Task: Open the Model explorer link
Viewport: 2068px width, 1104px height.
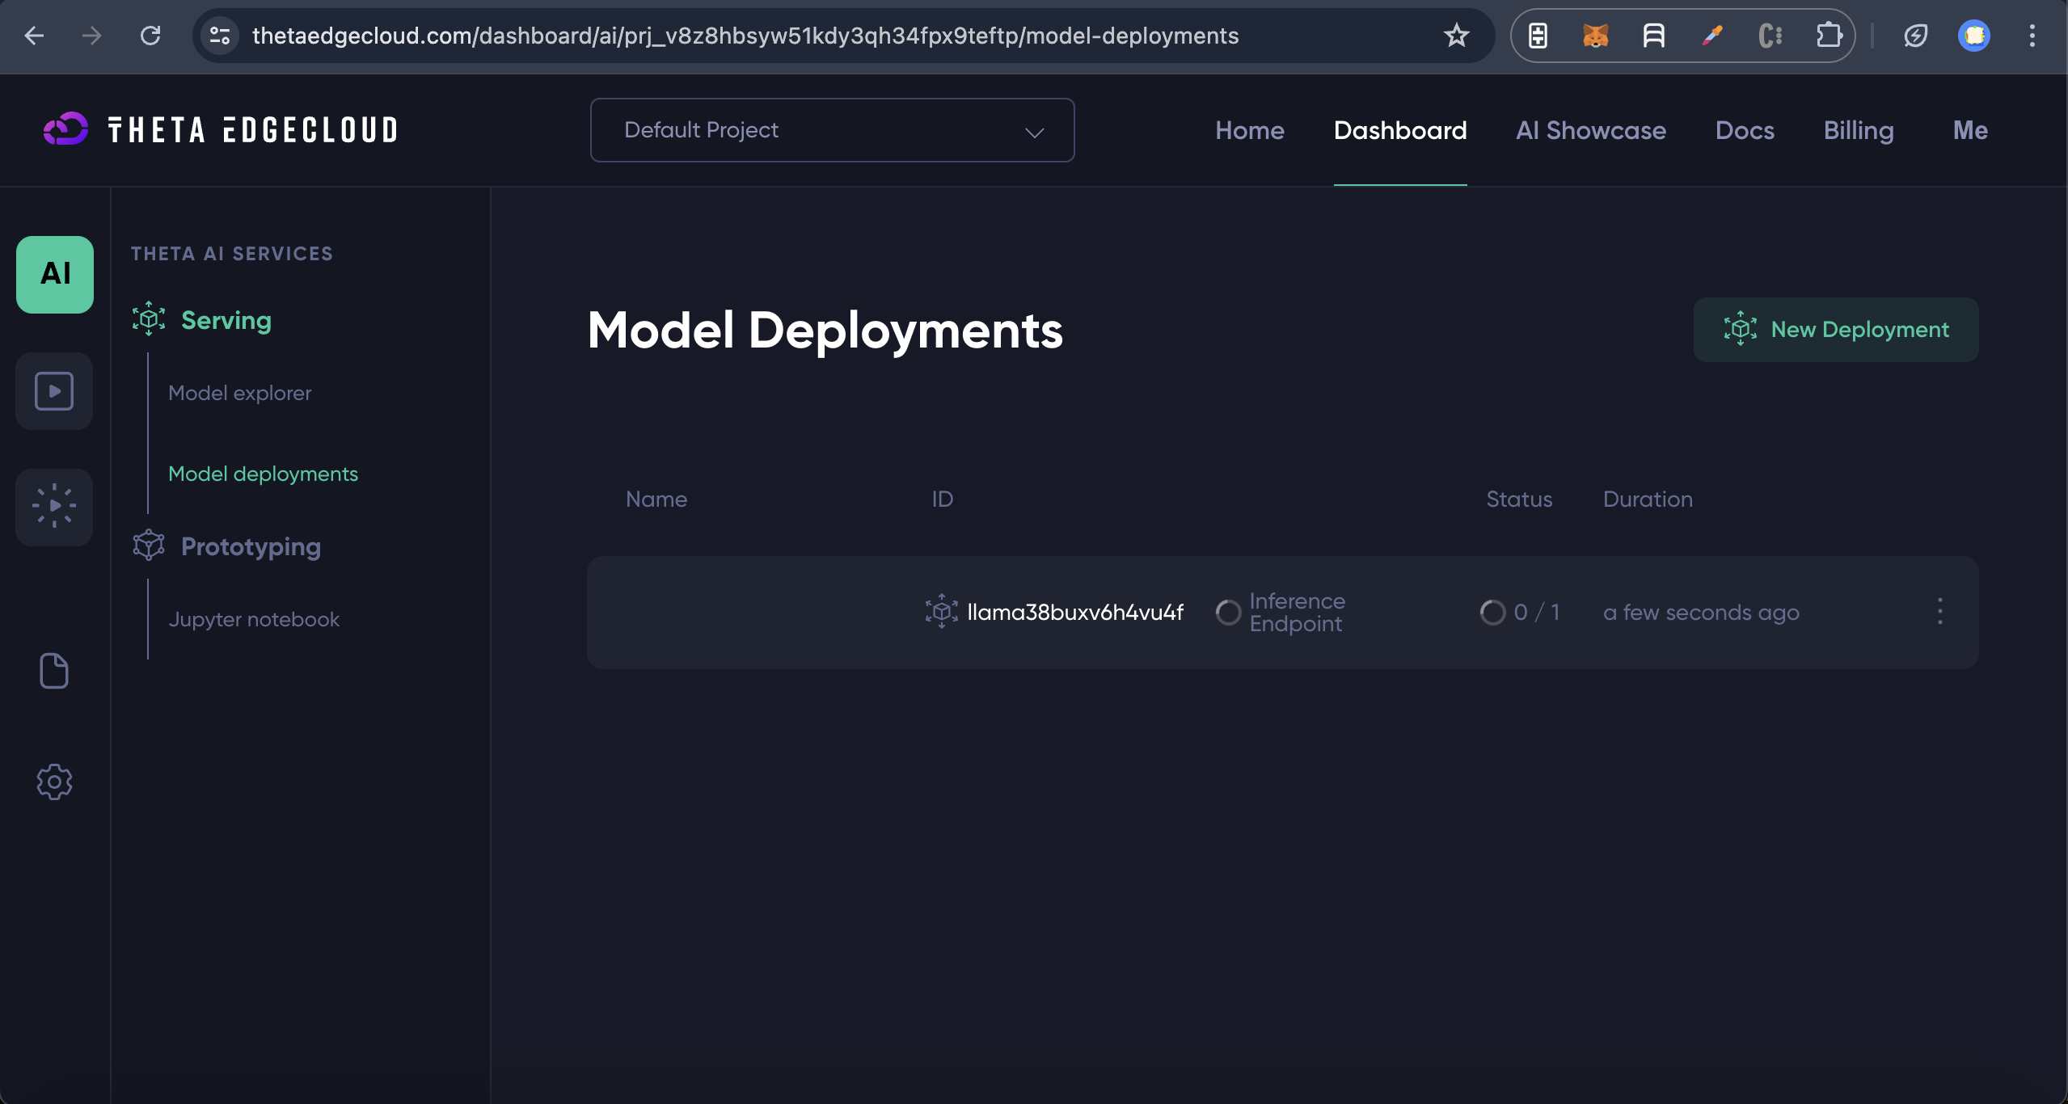Action: (x=239, y=393)
